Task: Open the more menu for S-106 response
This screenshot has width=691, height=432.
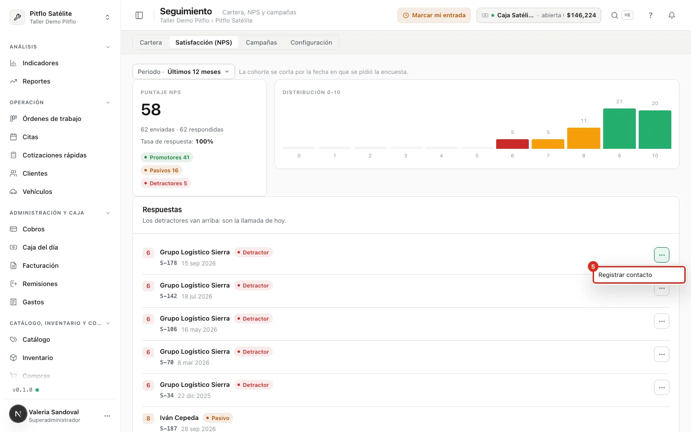Action: pos(662,321)
